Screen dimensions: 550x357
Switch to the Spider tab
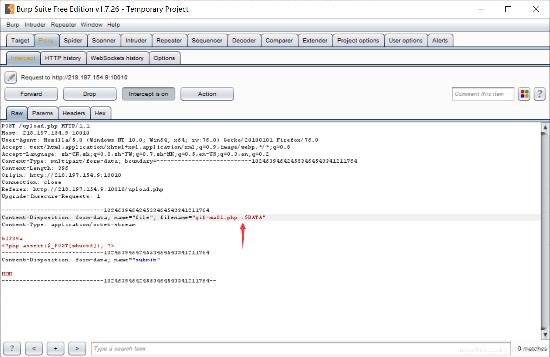click(x=73, y=41)
